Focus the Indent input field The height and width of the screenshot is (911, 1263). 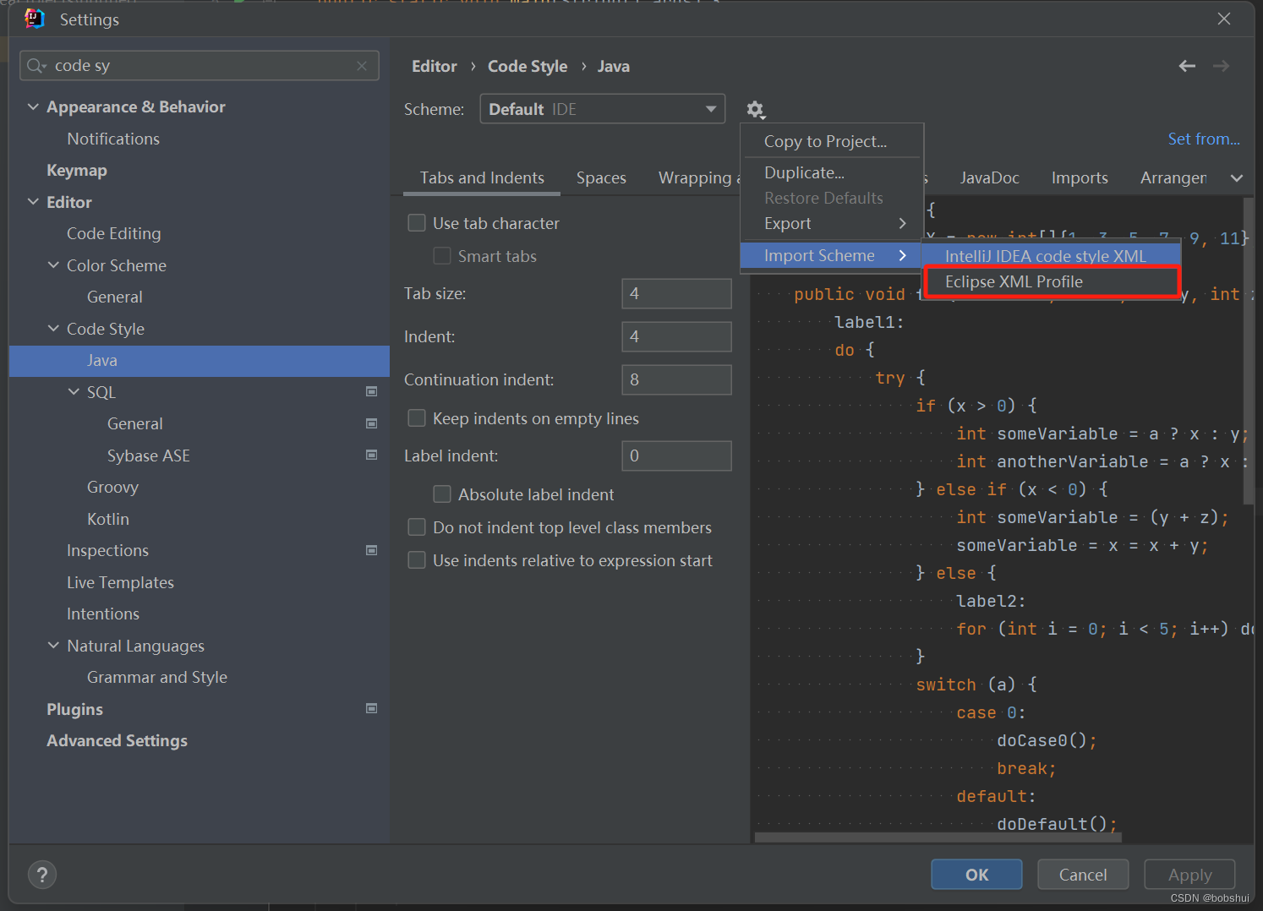click(x=676, y=336)
